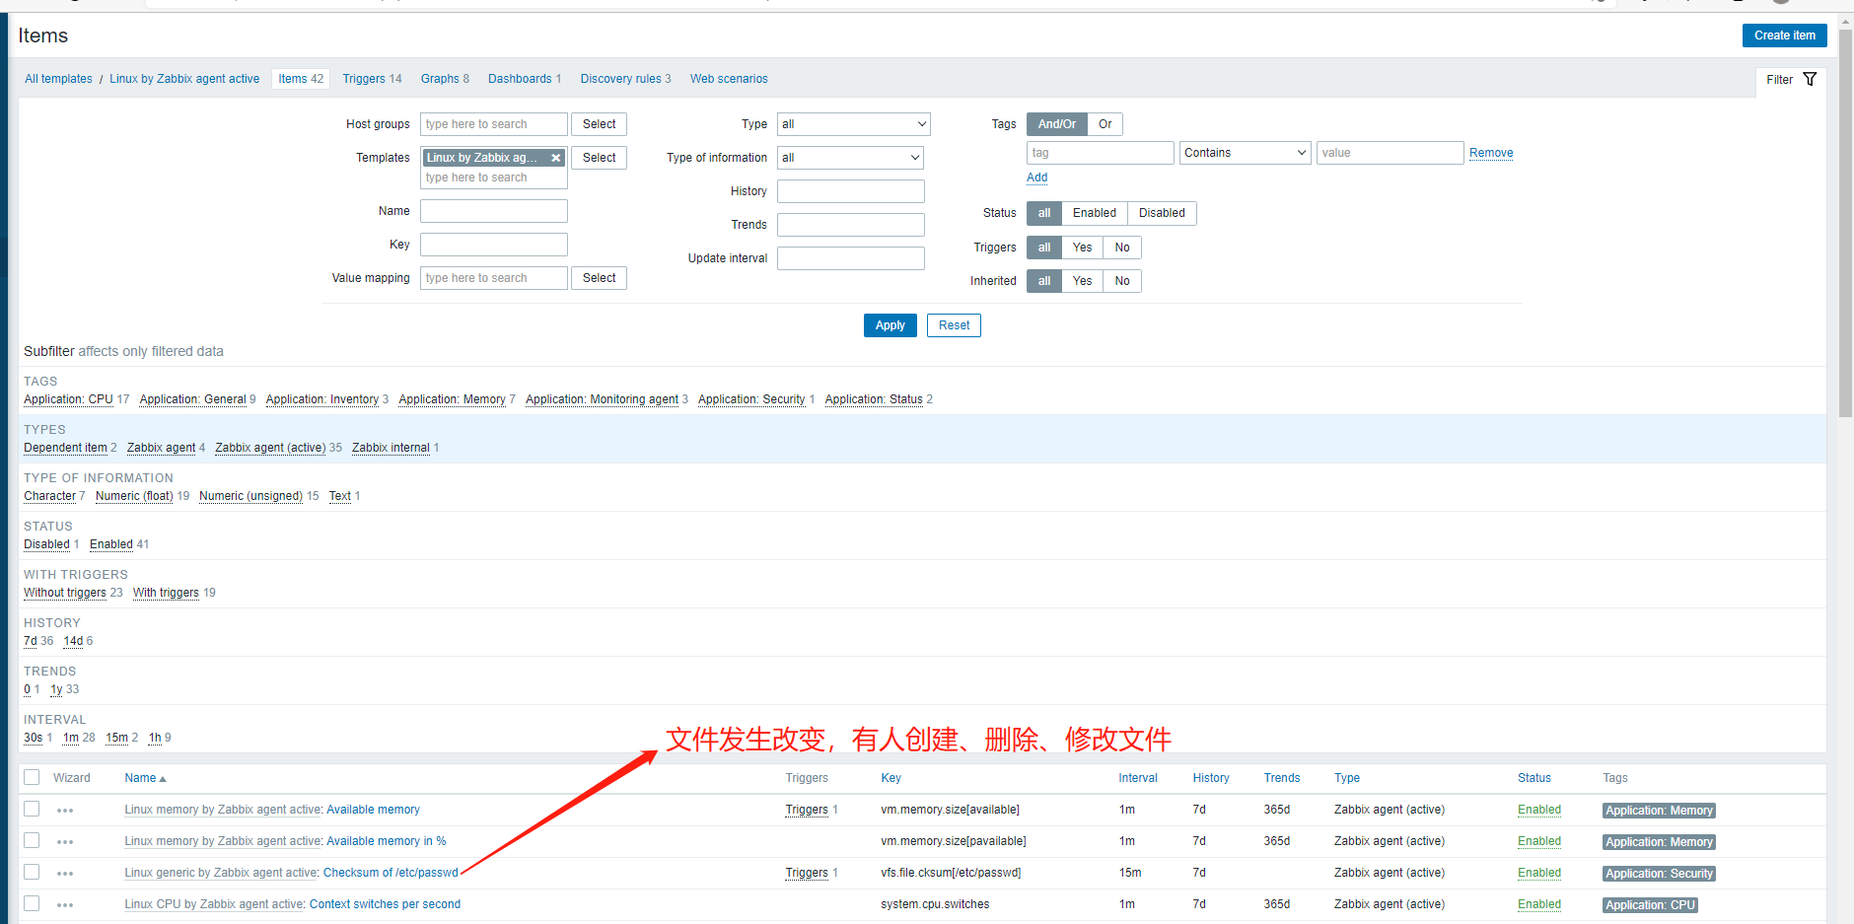Click the Apply filter button
The width and height of the screenshot is (1854, 924).
pos(890,325)
